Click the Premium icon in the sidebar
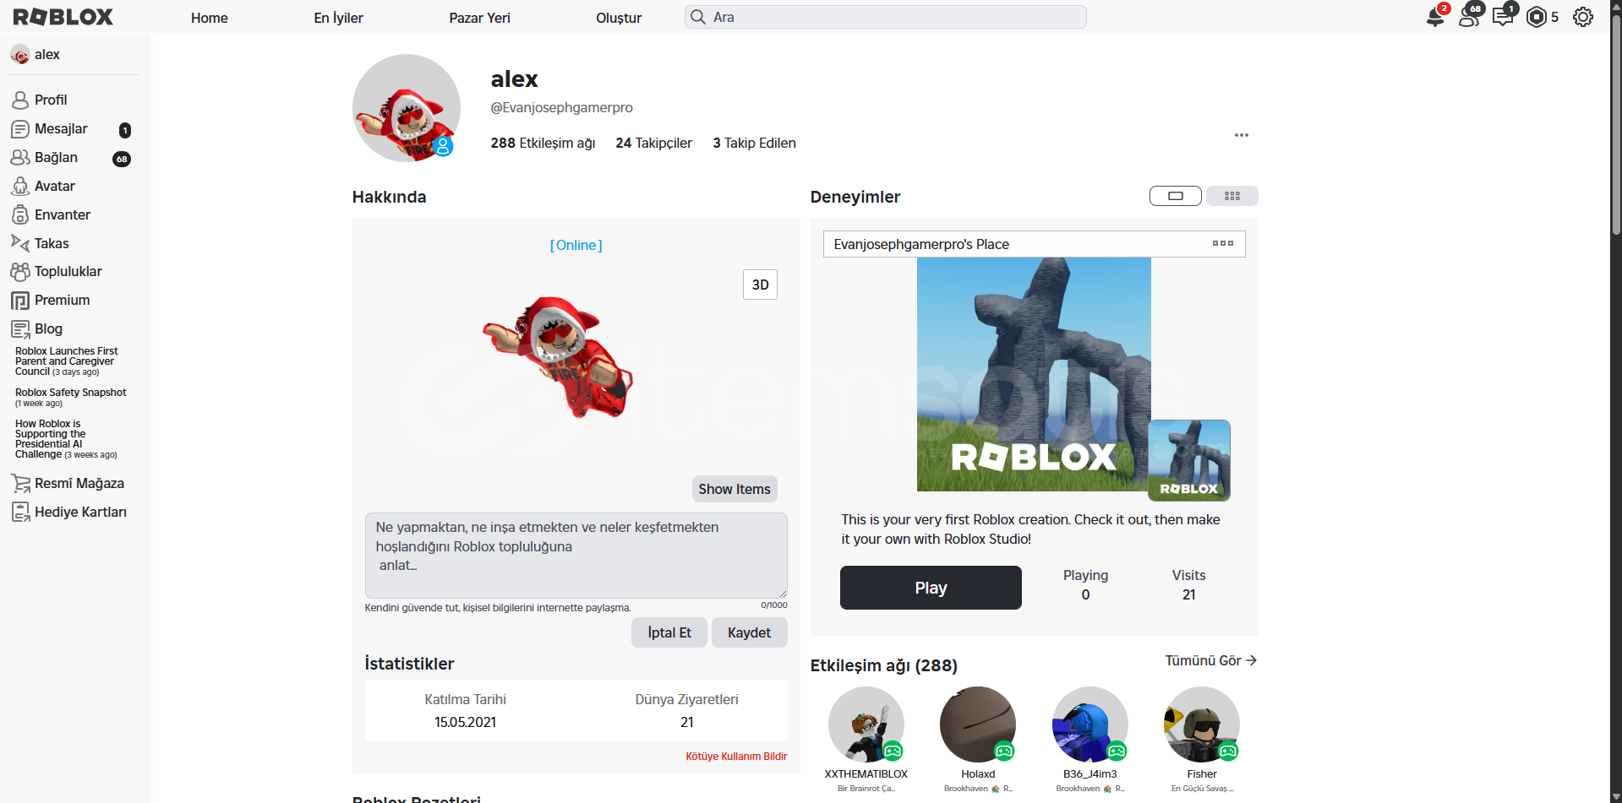 point(20,301)
